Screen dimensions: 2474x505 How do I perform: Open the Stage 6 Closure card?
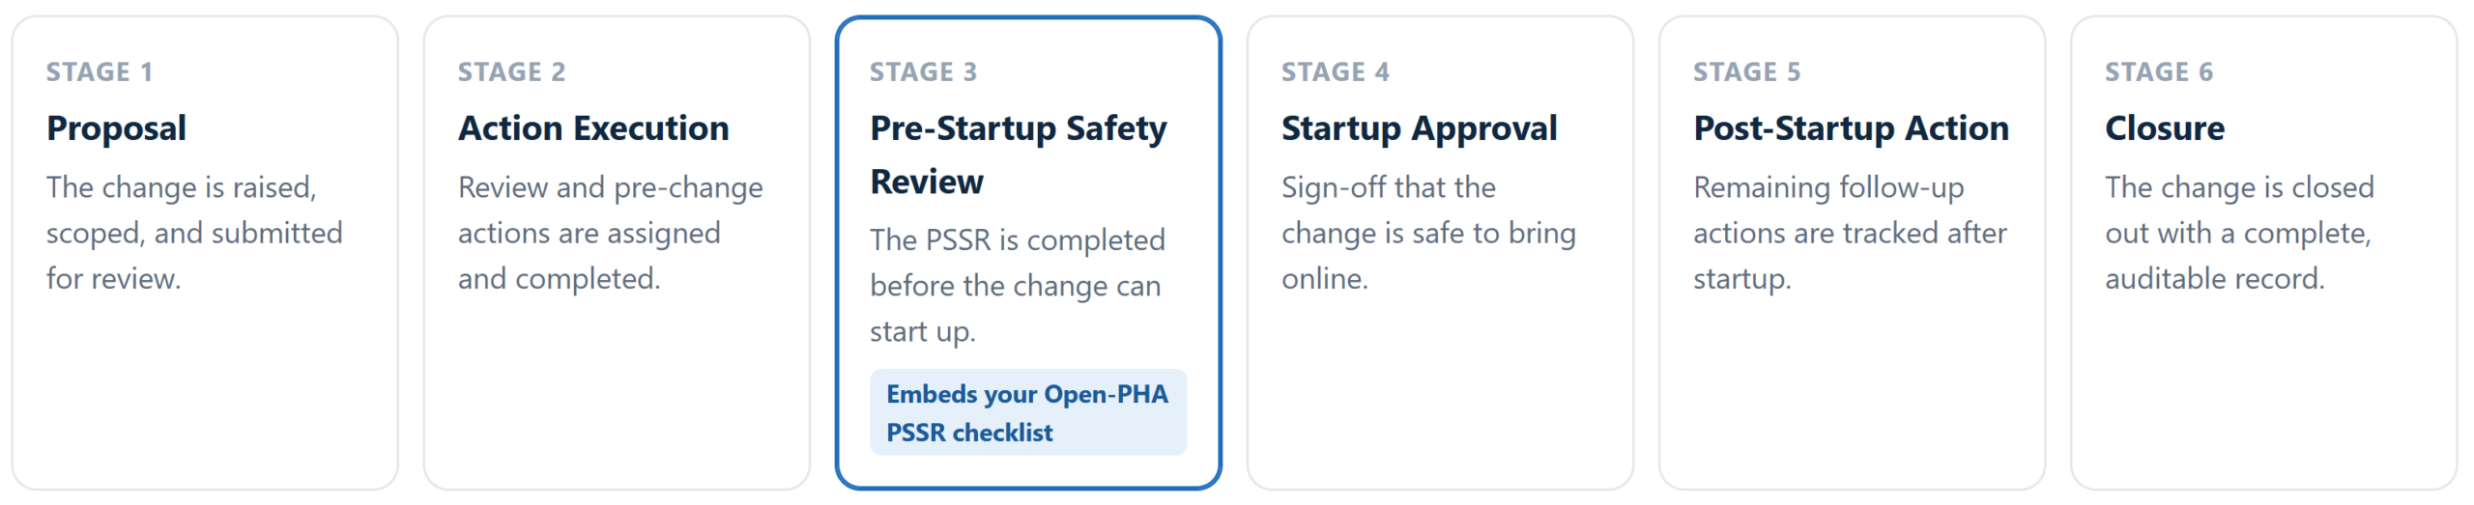[2263, 252]
